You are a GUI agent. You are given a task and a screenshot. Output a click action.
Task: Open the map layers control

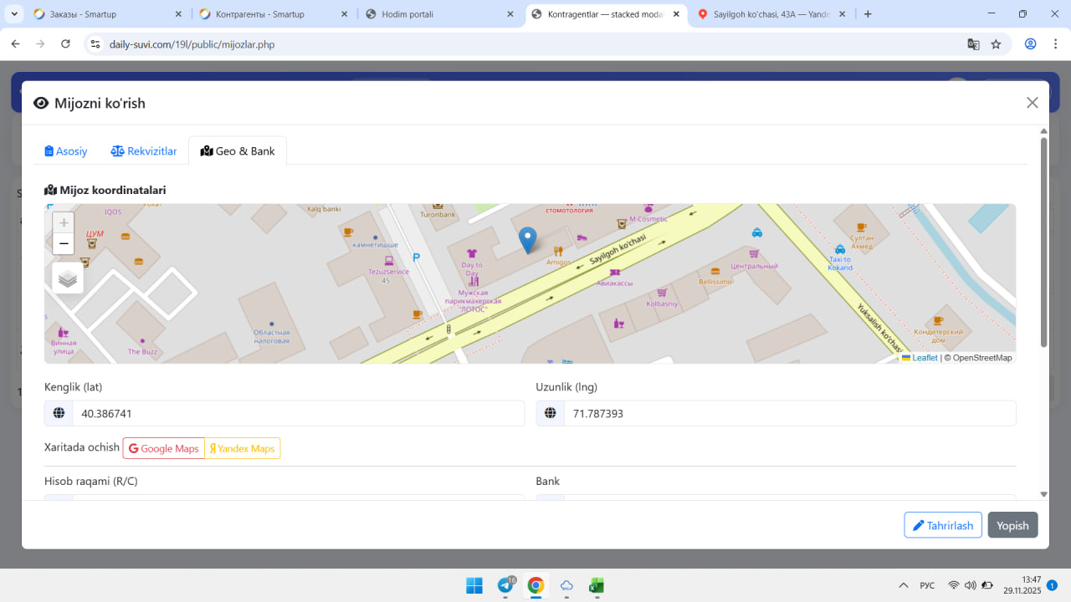coord(68,278)
